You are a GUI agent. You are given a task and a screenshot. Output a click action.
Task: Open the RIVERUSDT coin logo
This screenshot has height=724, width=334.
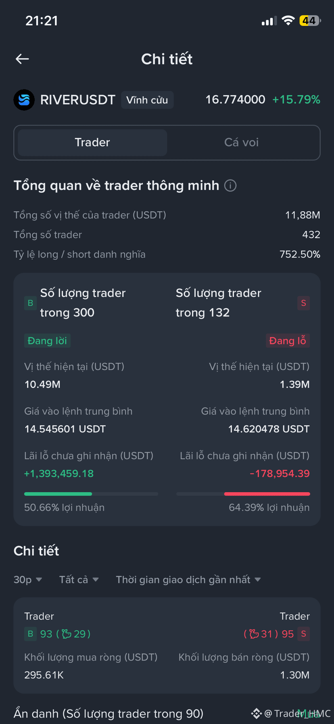point(24,100)
